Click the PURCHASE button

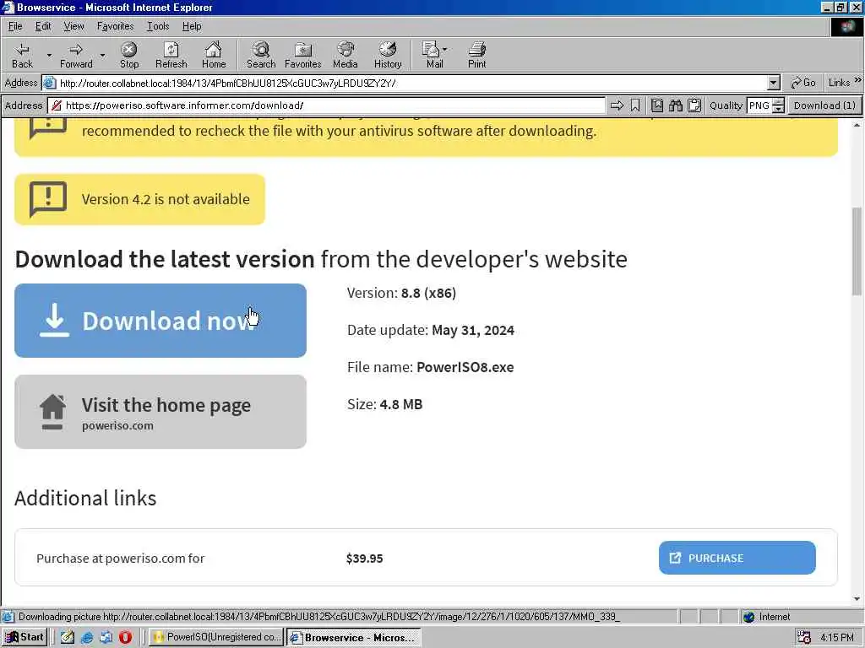coord(737,558)
